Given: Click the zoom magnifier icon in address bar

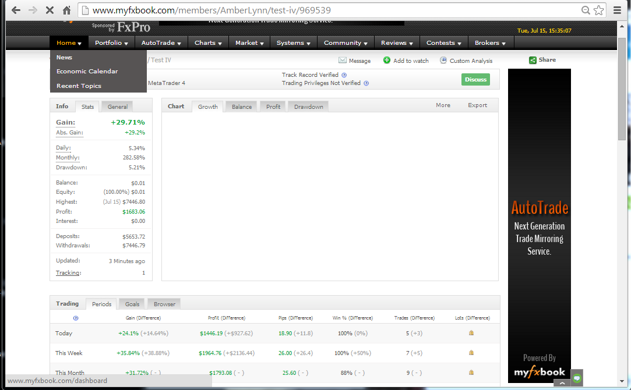Looking at the screenshot, I should [586, 10].
